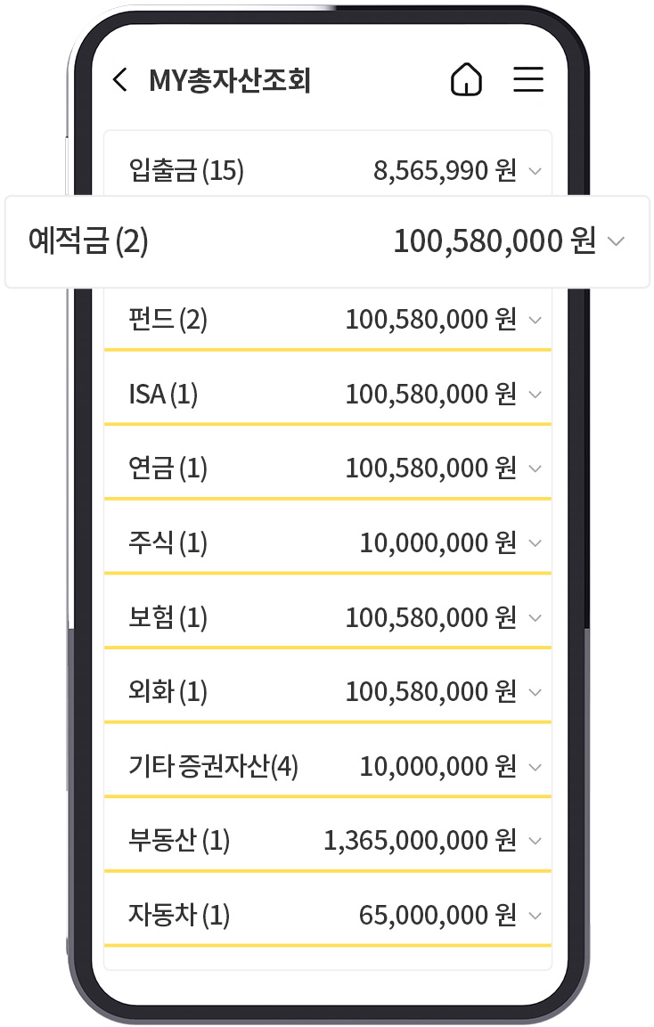This screenshot has height=1027, width=654.
Task: Tap the MY총자산조회 page title
Action: tap(230, 80)
